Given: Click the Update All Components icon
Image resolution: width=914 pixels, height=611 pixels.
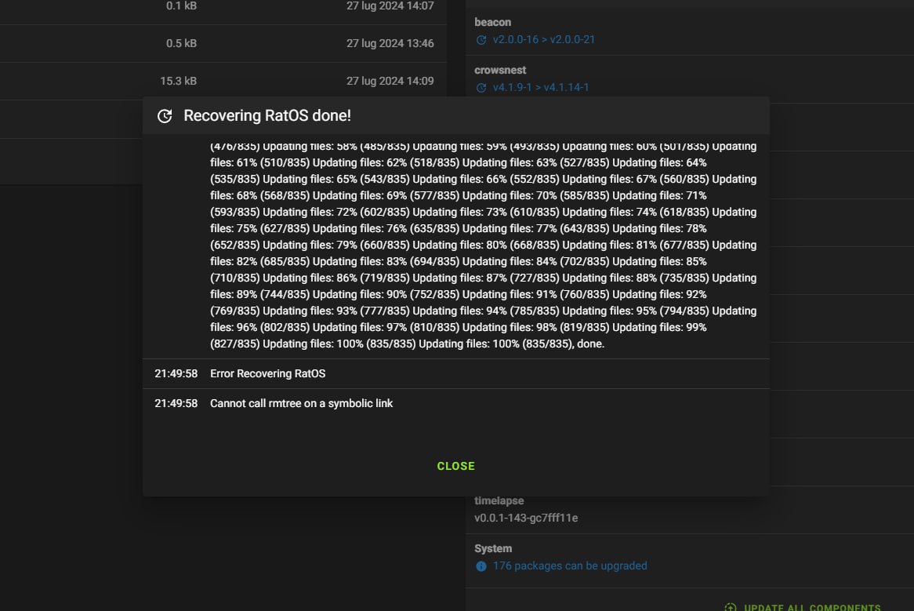Looking at the screenshot, I should 730,607.
